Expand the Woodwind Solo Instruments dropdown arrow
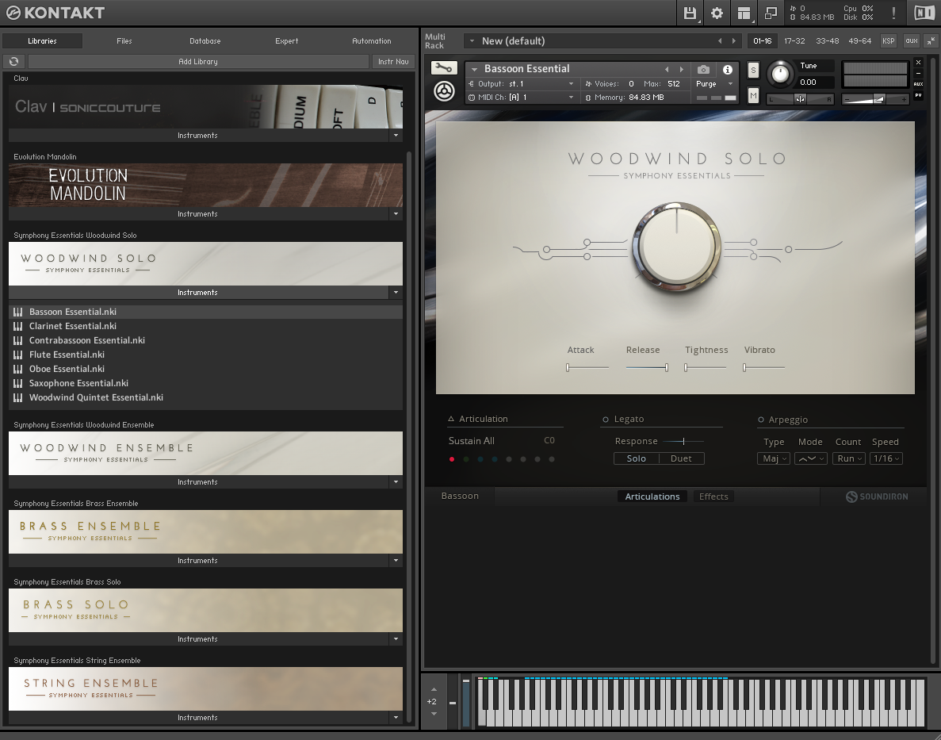The height and width of the screenshot is (740, 941). point(396,293)
